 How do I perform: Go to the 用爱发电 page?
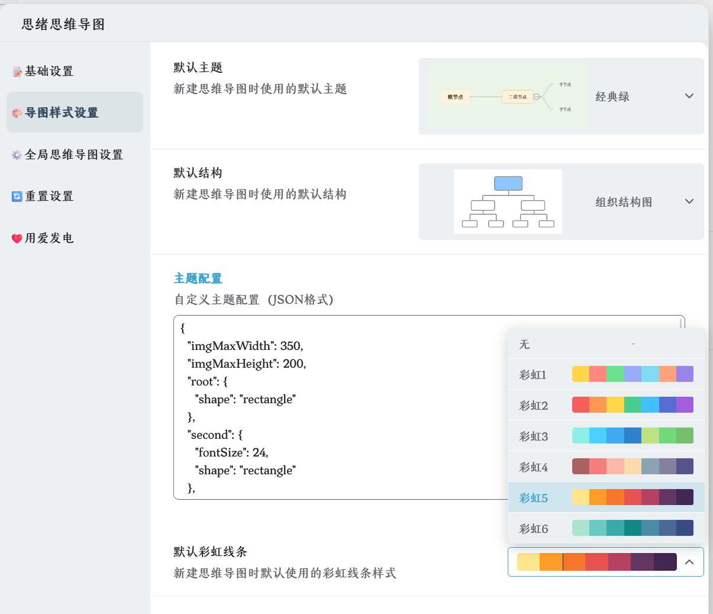point(49,239)
